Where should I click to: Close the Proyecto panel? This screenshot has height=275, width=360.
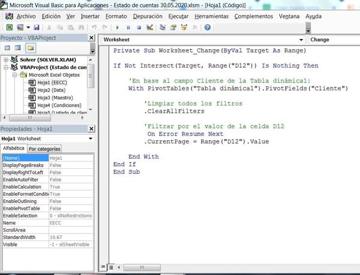tap(91, 38)
